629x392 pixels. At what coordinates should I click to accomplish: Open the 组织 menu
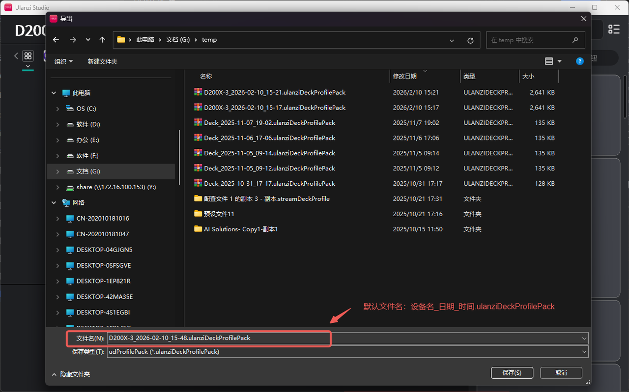coord(63,61)
